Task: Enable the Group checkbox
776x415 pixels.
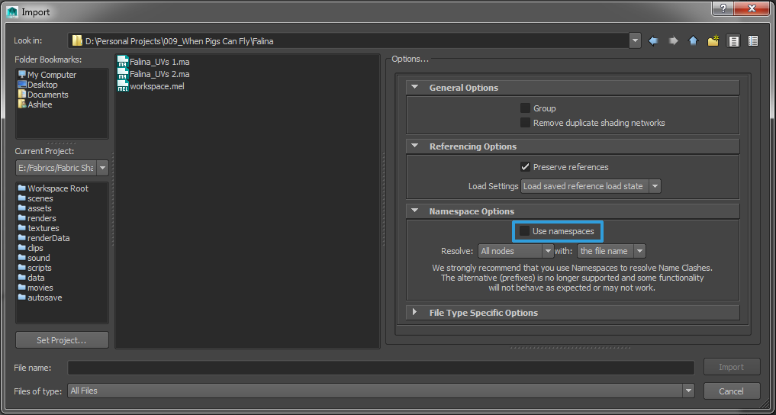Action: 525,108
